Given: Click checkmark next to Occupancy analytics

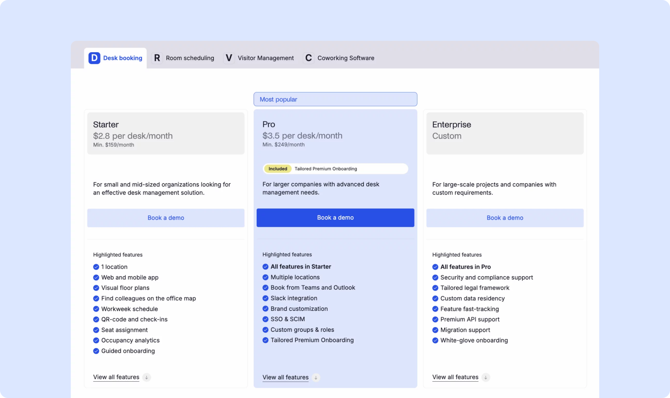Looking at the screenshot, I should coord(96,340).
